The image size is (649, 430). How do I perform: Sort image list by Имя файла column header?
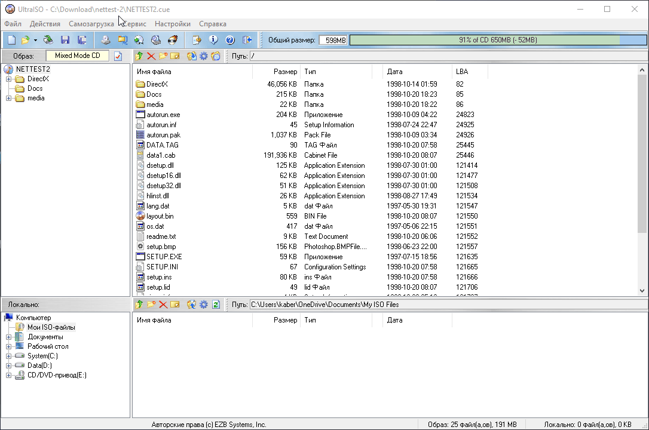tap(193, 72)
